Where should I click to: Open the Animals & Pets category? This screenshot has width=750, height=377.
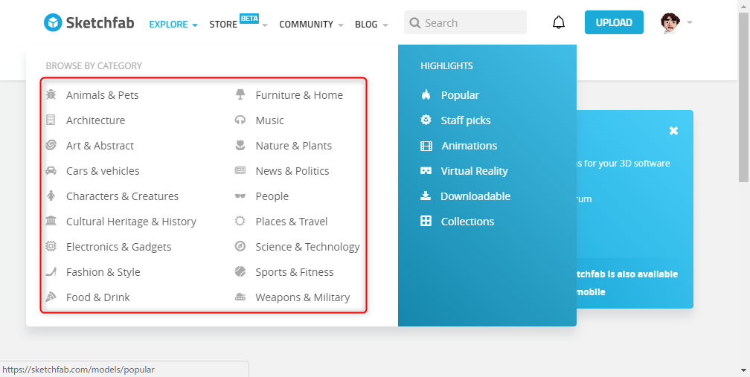tap(103, 95)
